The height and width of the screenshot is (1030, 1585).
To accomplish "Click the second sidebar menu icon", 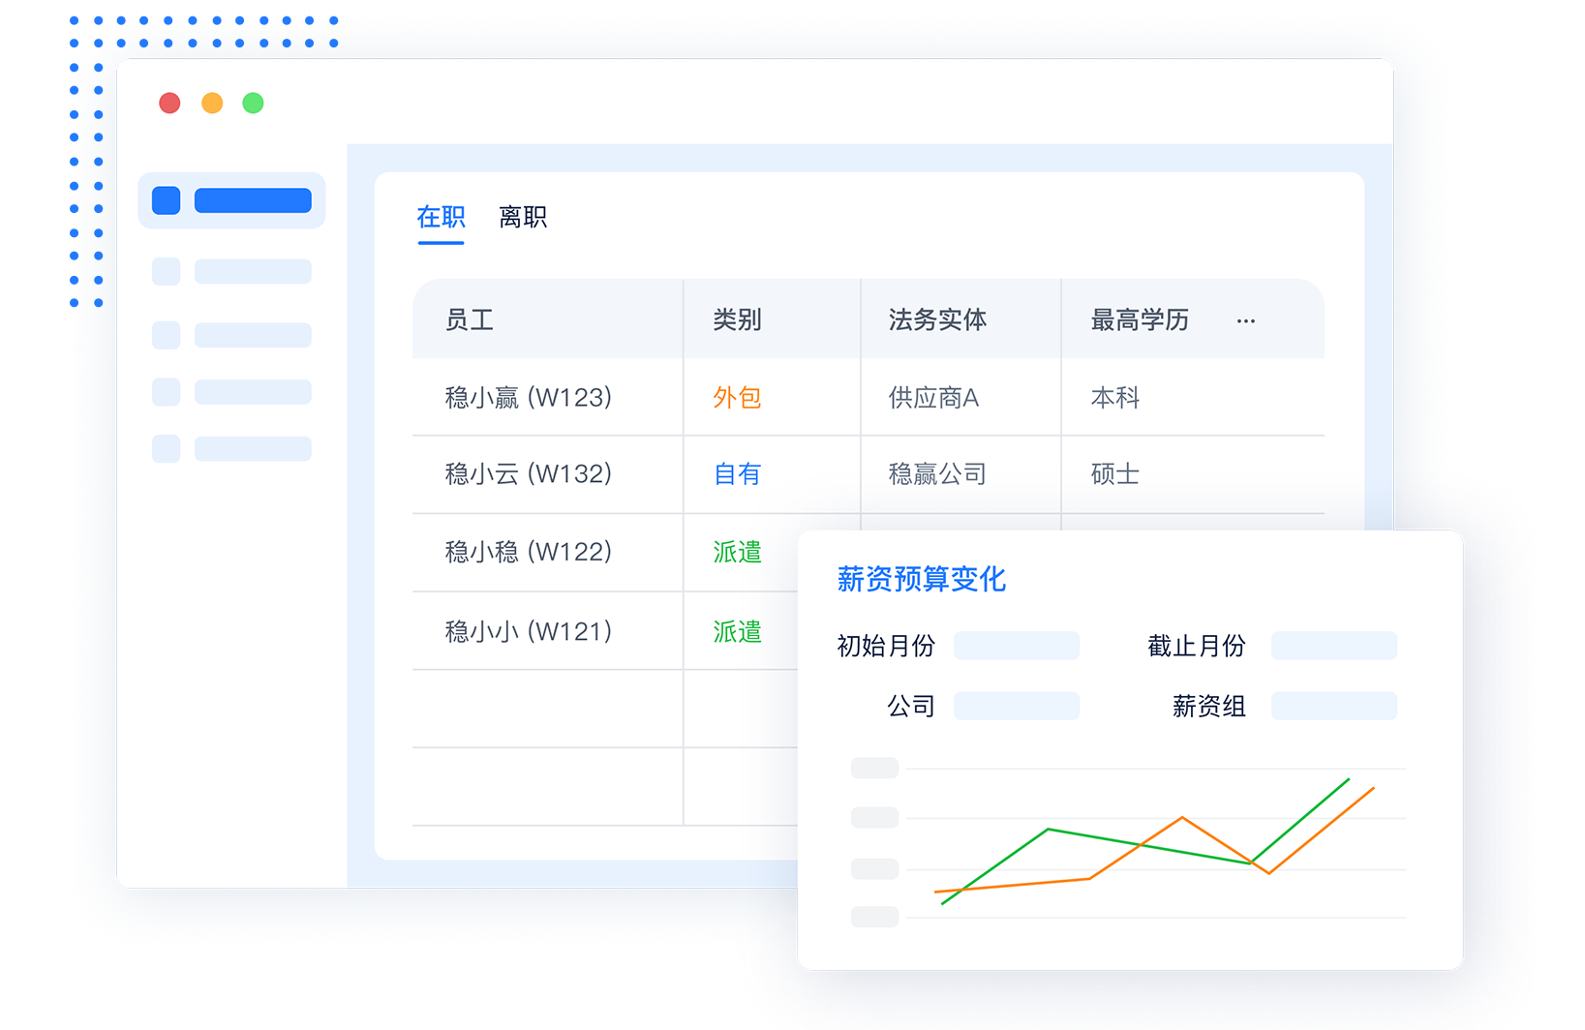I will tap(165, 271).
